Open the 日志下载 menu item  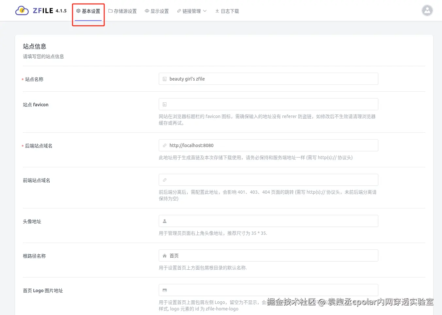227,11
